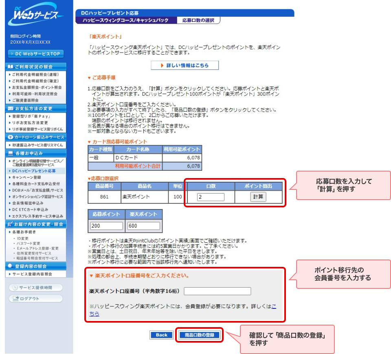Image resolution: width=391 pixels, height=354 pixels.
Task: Click 詳しい情報はこちら button
Action: point(185,65)
